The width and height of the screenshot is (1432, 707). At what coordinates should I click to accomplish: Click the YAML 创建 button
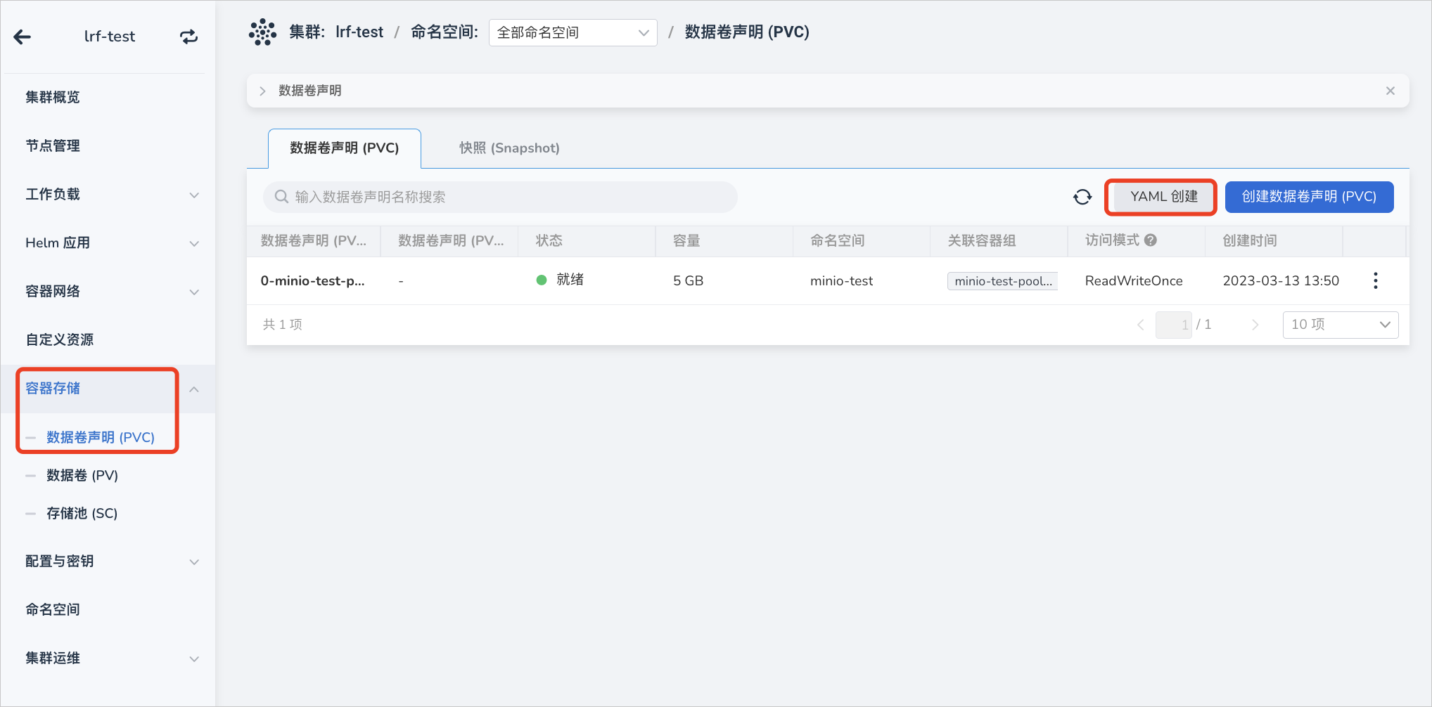[x=1164, y=197]
